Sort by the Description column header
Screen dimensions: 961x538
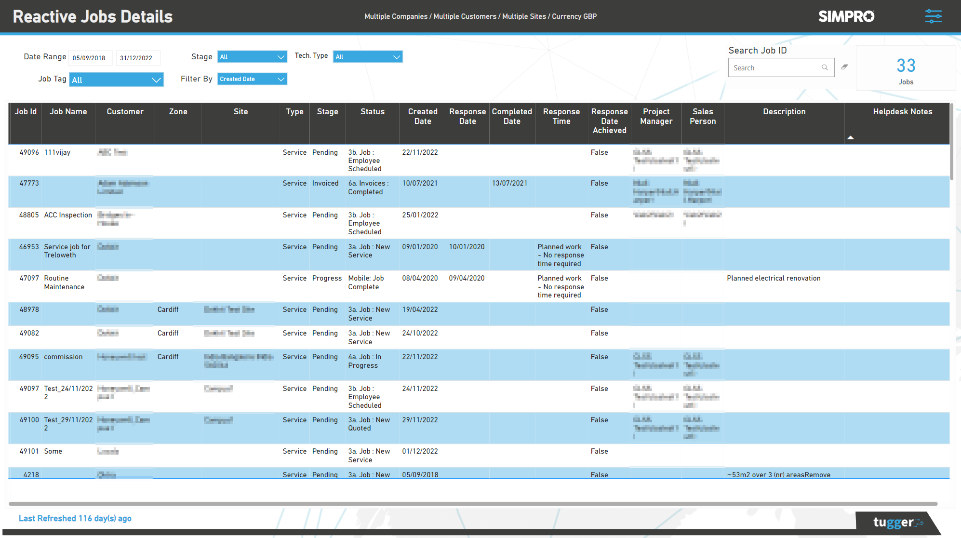[x=784, y=112]
